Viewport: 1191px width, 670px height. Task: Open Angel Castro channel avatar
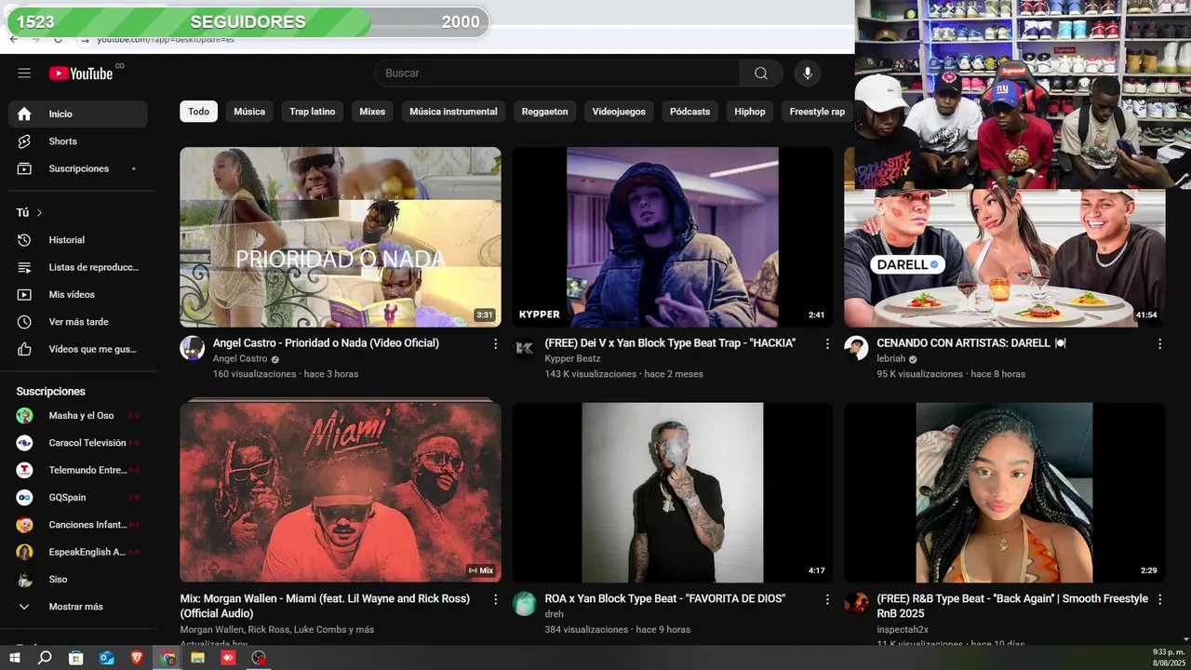pyautogui.click(x=192, y=348)
